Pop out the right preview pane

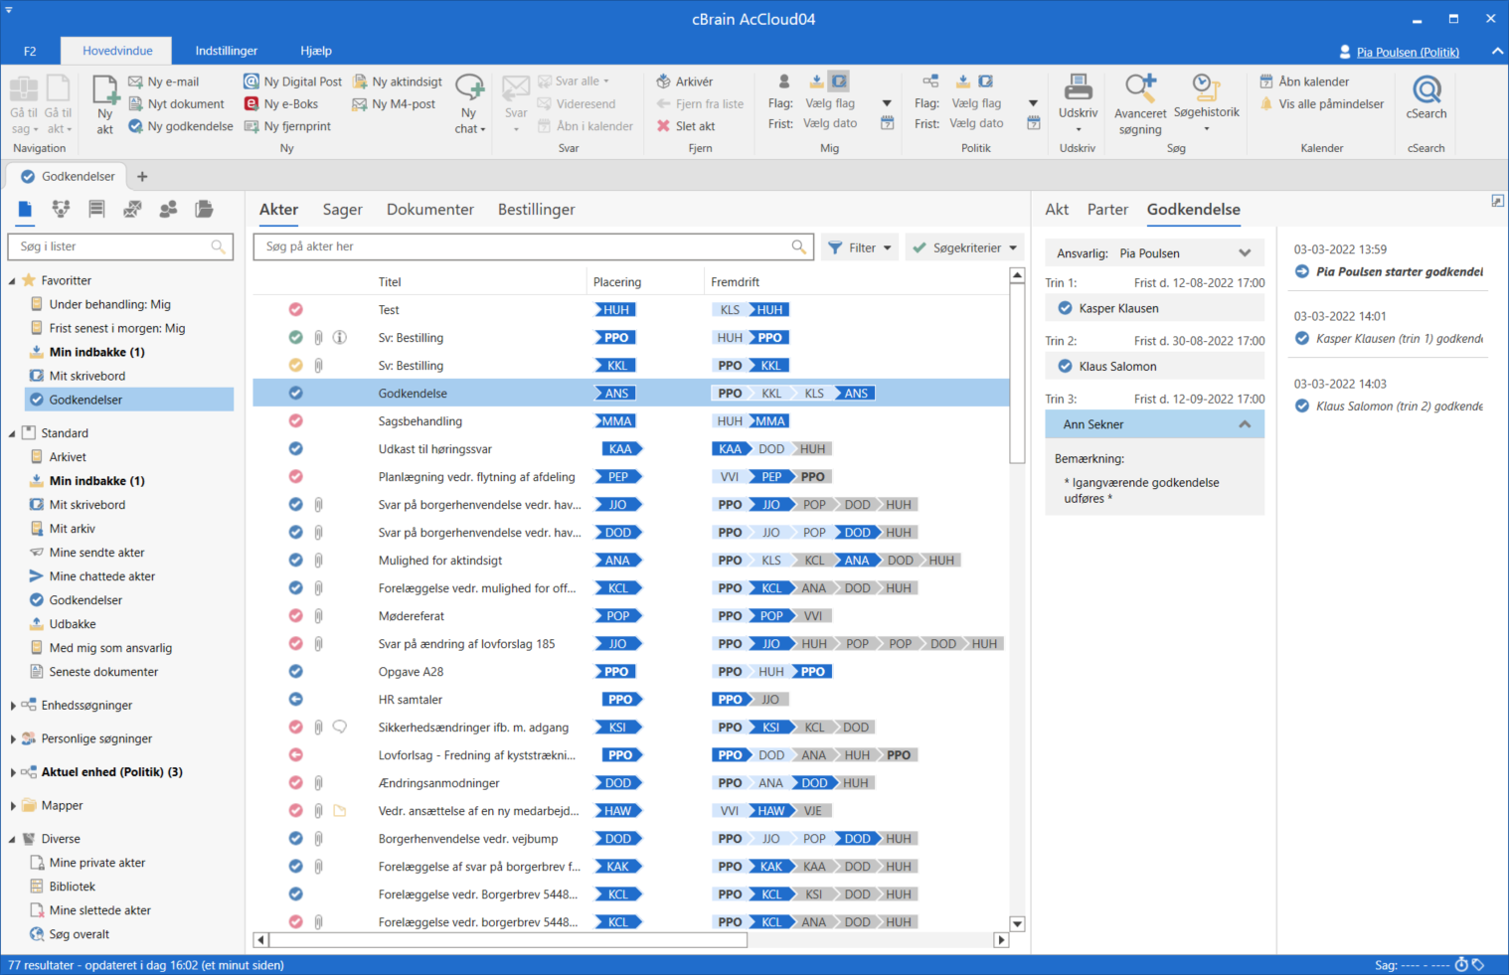point(1497,201)
